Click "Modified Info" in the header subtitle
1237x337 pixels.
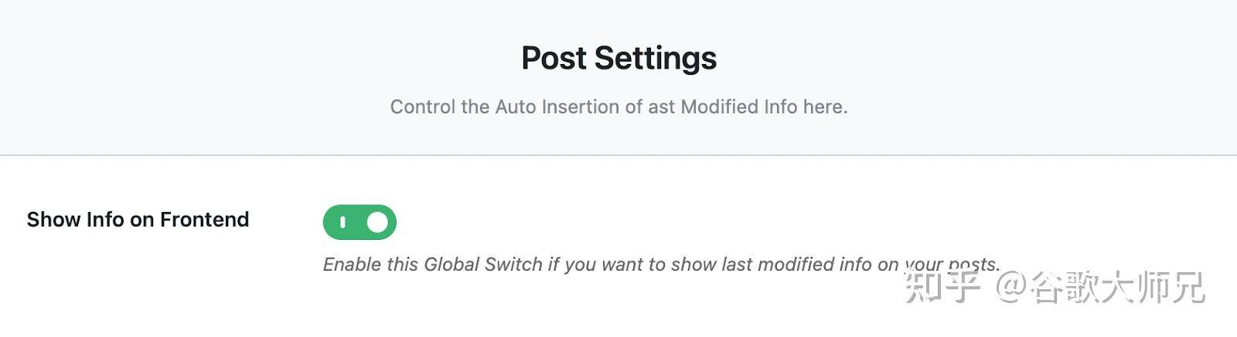click(x=738, y=106)
